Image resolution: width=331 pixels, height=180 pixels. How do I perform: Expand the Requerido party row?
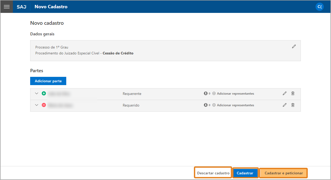pyautogui.click(x=37, y=105)
